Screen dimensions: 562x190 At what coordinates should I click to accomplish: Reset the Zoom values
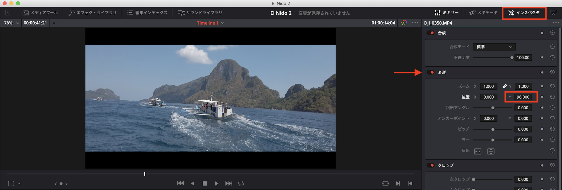[x=552, y=86]
